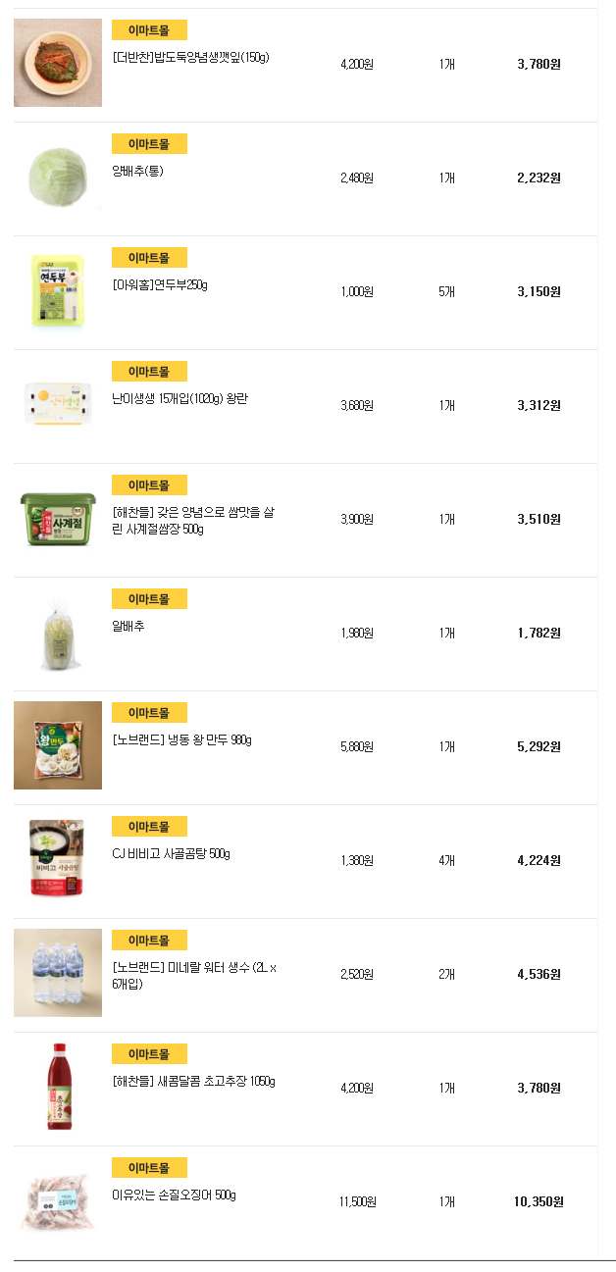616x1272 pixels.
Task: Open the 왕만두 dumpling bag thumbnail
Action: tap(58, 745)
